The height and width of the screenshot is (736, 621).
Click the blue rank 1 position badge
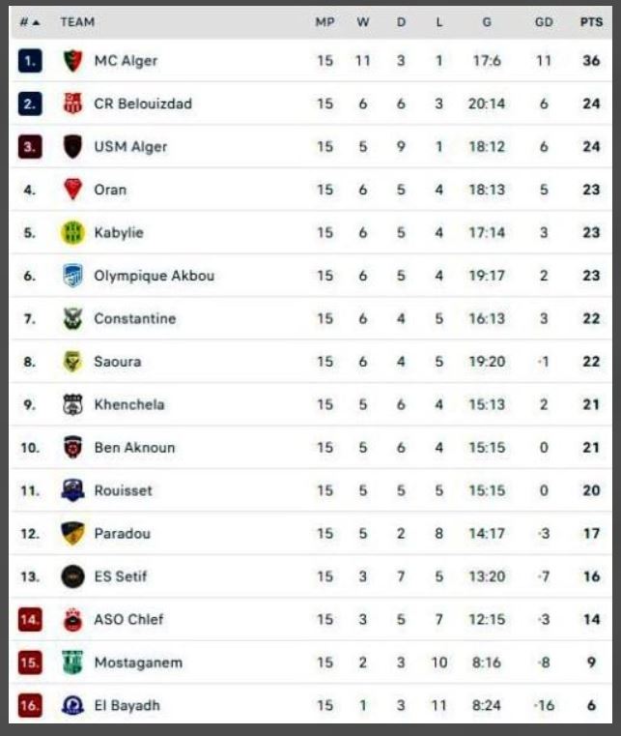pyautogui.click(x=30, y=61)
